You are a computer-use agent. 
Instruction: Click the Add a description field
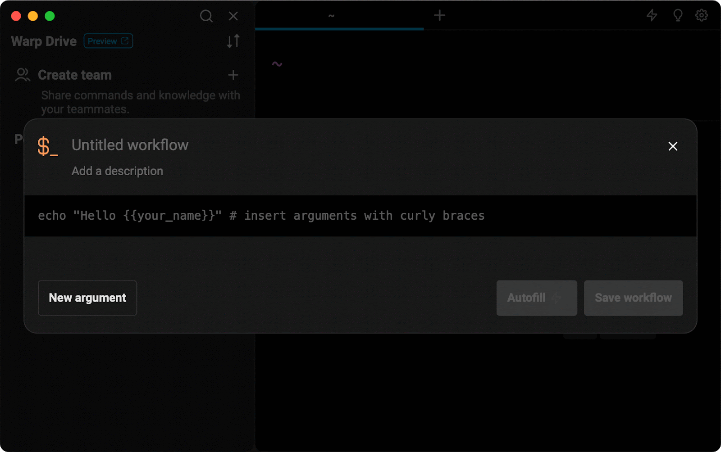(118, 171)
